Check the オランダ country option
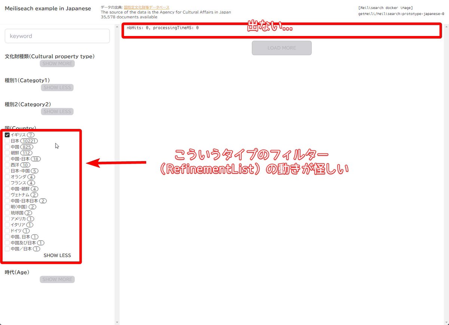Image resolution: width=449 pixels, height=325 pixels. [x=7, y=177]
